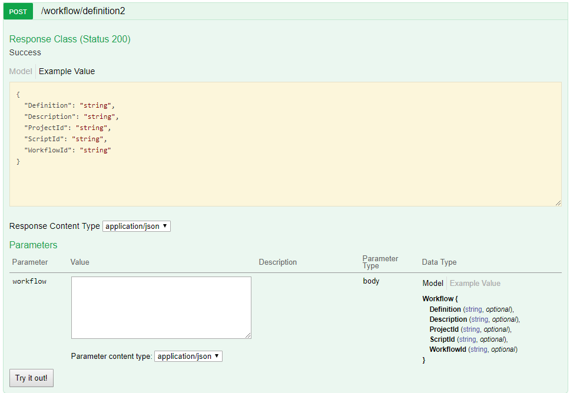Click the green Parameters section heading
The image size is (570, 393).
coord(33,245)
